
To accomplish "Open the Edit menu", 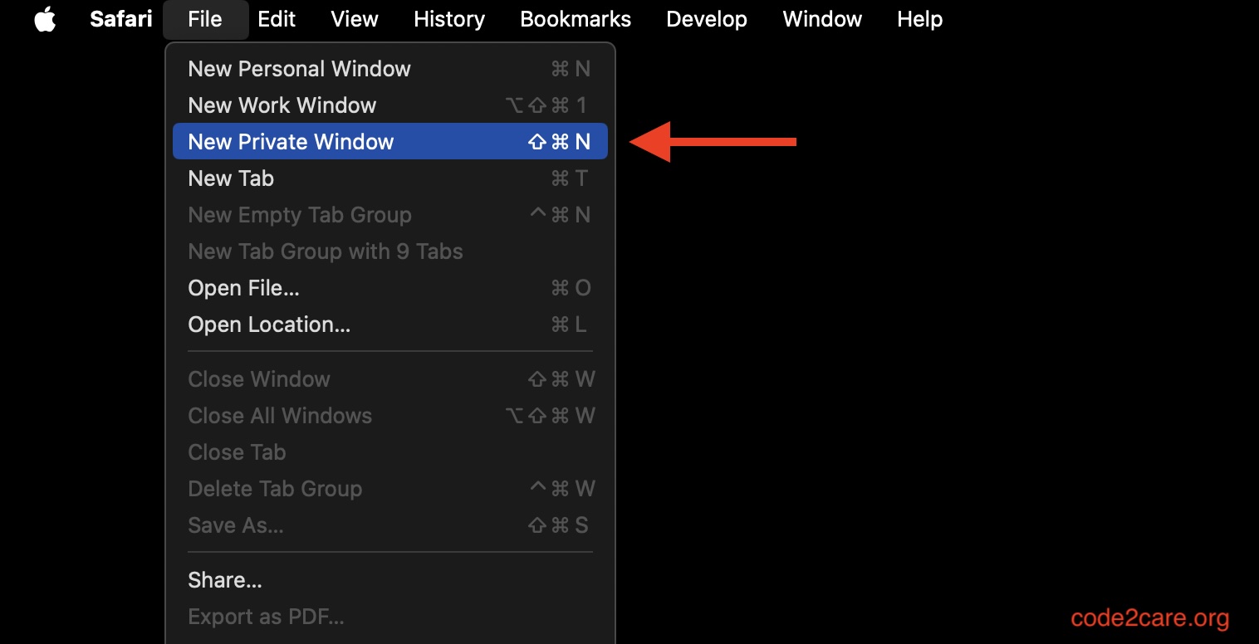I will point(277,19).
